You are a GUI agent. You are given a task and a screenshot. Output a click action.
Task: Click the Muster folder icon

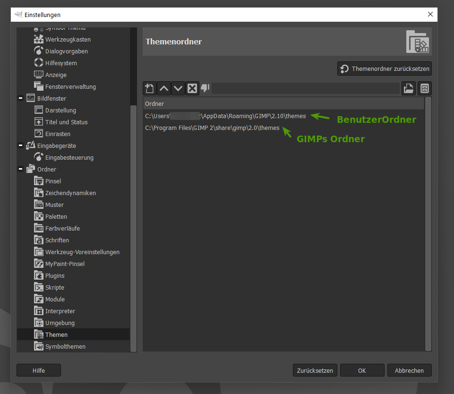(39, 205)
